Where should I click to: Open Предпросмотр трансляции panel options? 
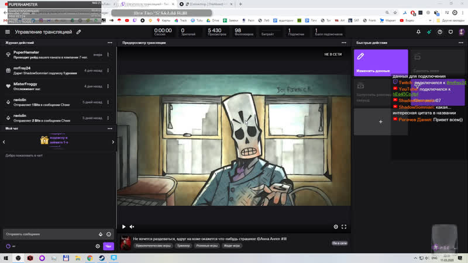point(344,43)
